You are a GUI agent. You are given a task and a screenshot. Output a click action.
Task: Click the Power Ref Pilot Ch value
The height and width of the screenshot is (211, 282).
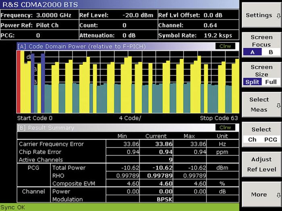point(47,25)
